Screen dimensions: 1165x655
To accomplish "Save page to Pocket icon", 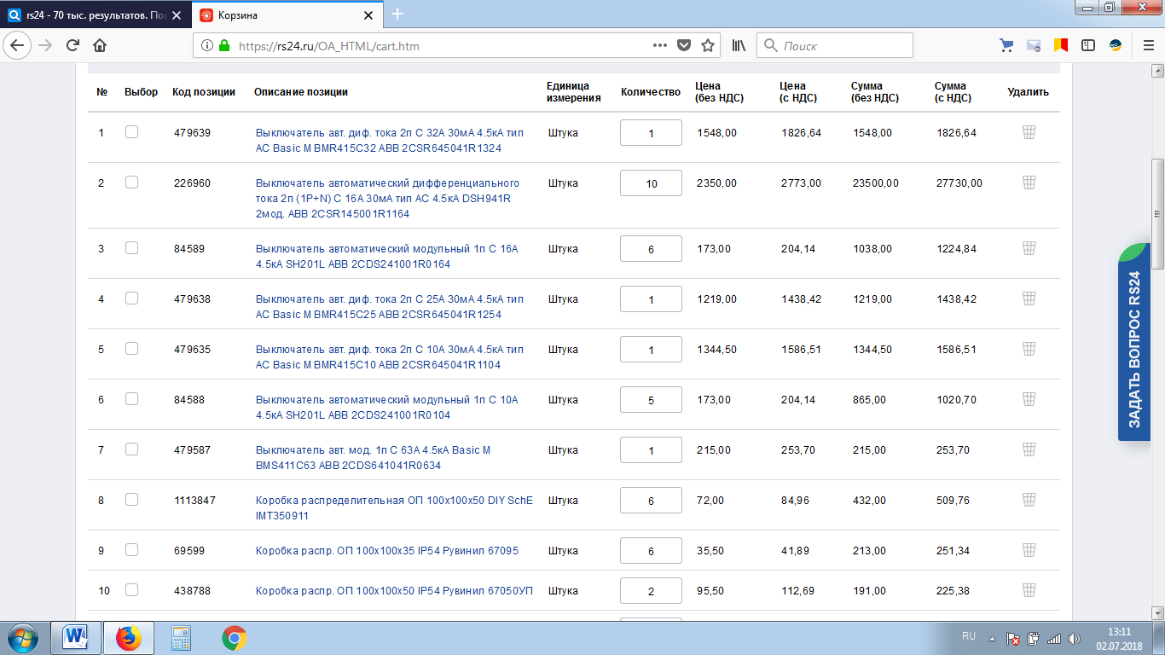I will coord(684,46).
